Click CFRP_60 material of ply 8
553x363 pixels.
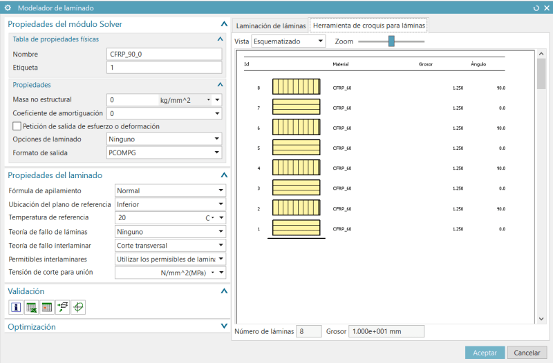(342, 88)
